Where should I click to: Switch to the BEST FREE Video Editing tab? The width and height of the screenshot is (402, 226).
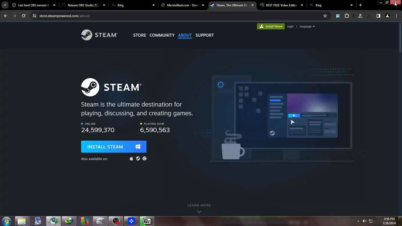click(281, 5)
